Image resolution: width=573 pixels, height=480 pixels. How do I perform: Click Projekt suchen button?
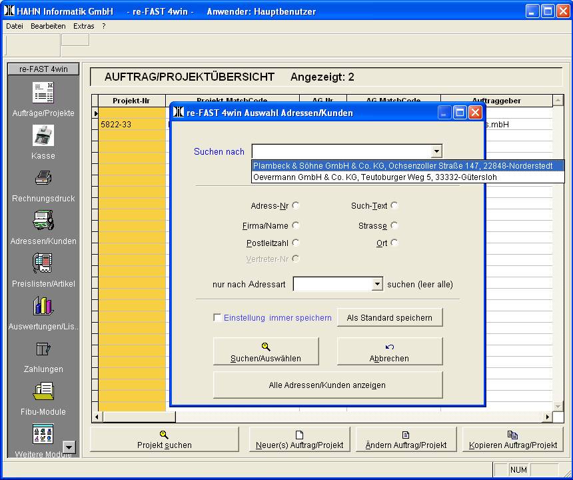[x=165, y=439]
